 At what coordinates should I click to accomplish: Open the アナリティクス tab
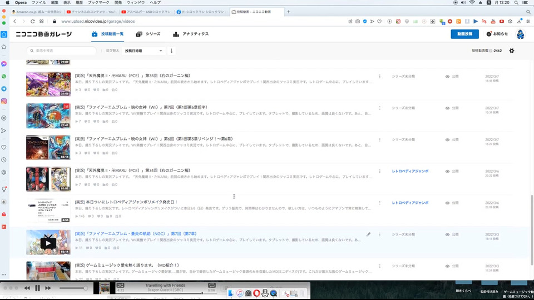click(191, 34)
